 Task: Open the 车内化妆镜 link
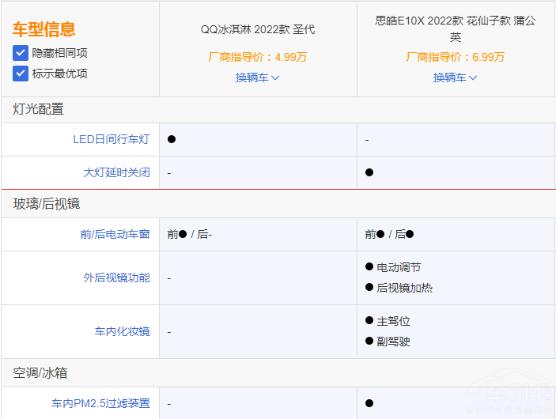click(123, 331)
